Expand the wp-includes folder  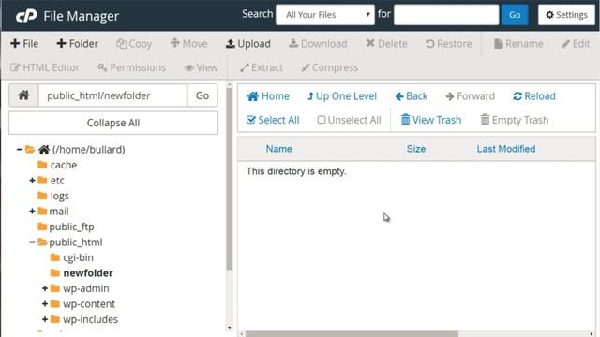[45, 319]
